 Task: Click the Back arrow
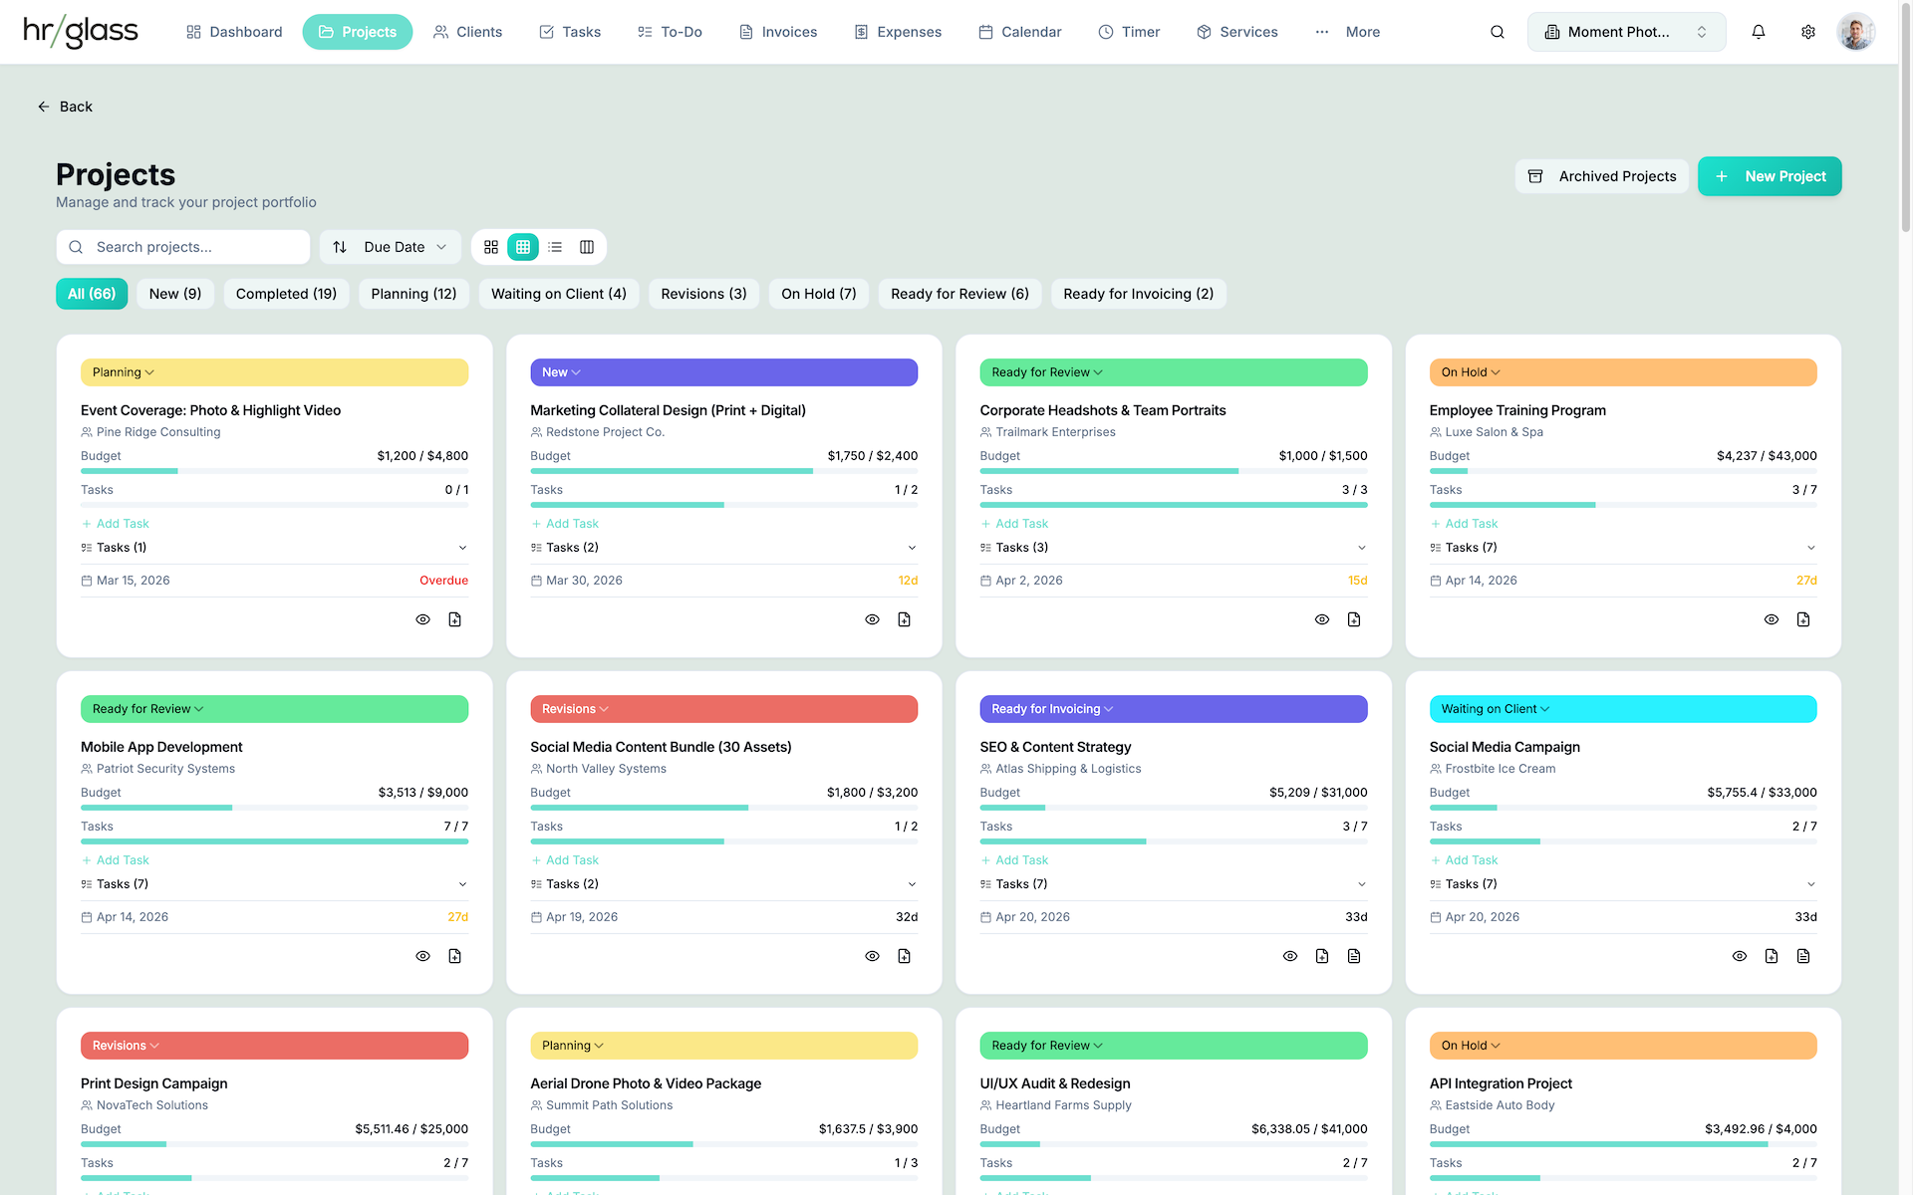pos(43,107)
